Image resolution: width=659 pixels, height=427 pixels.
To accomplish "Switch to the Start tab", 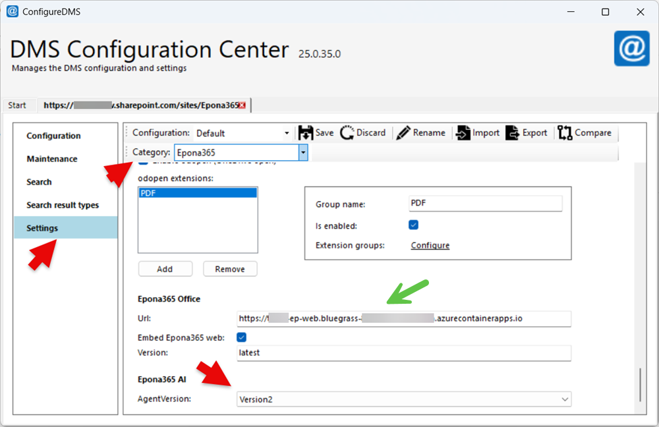I will [x=17, y=105].
